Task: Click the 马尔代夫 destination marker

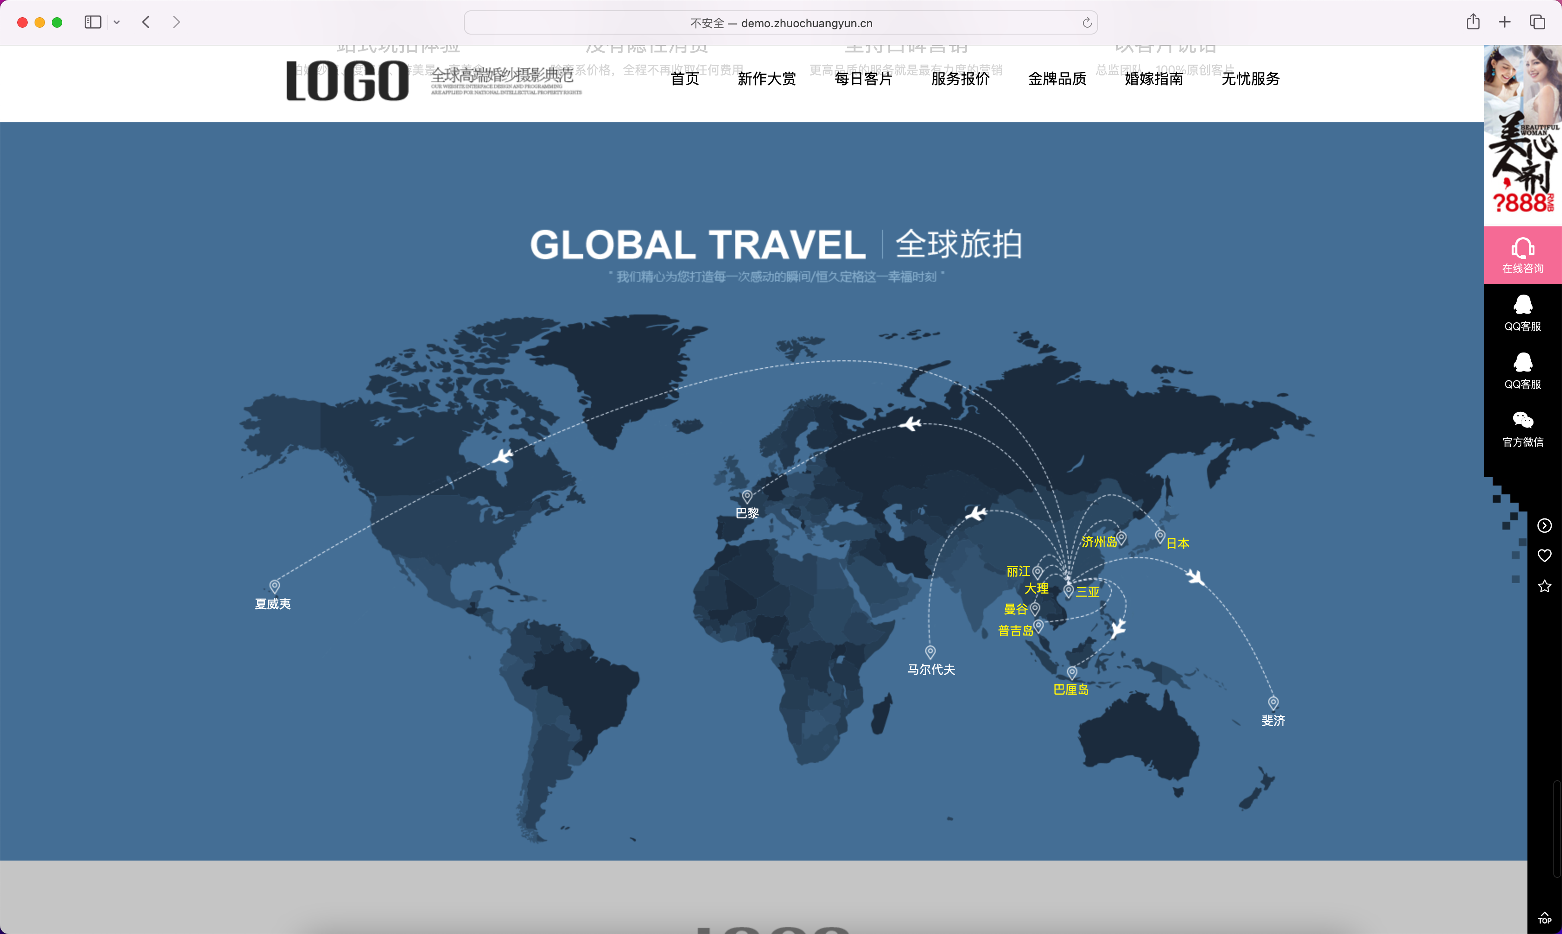Action: [930, 652]
